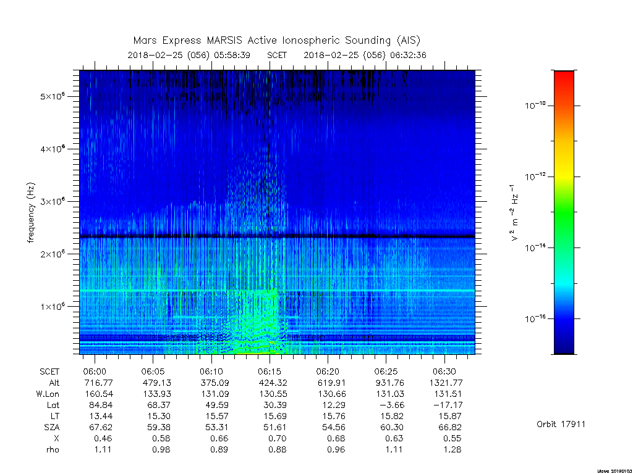Click latitude value -3.66
The image size is (633, 474).
(392, 405)
